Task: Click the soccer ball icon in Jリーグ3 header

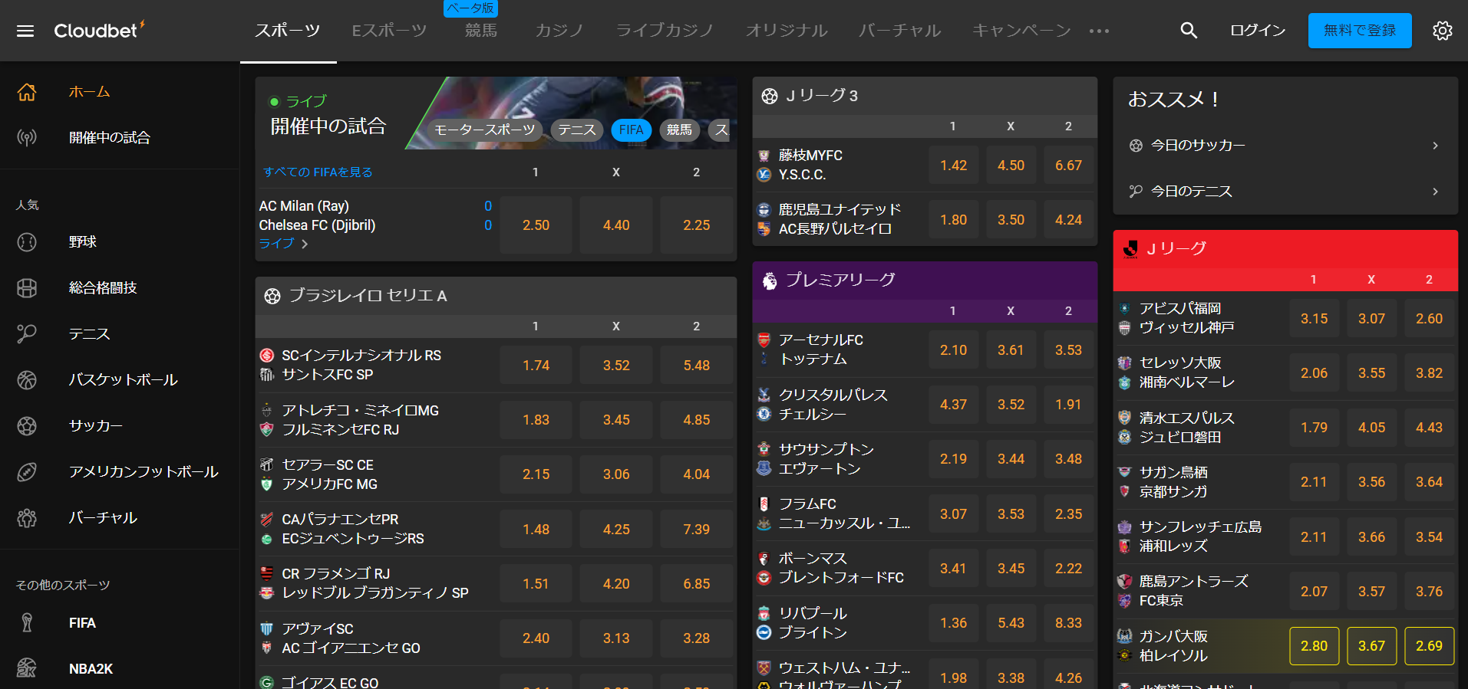Action: [770, 96]
